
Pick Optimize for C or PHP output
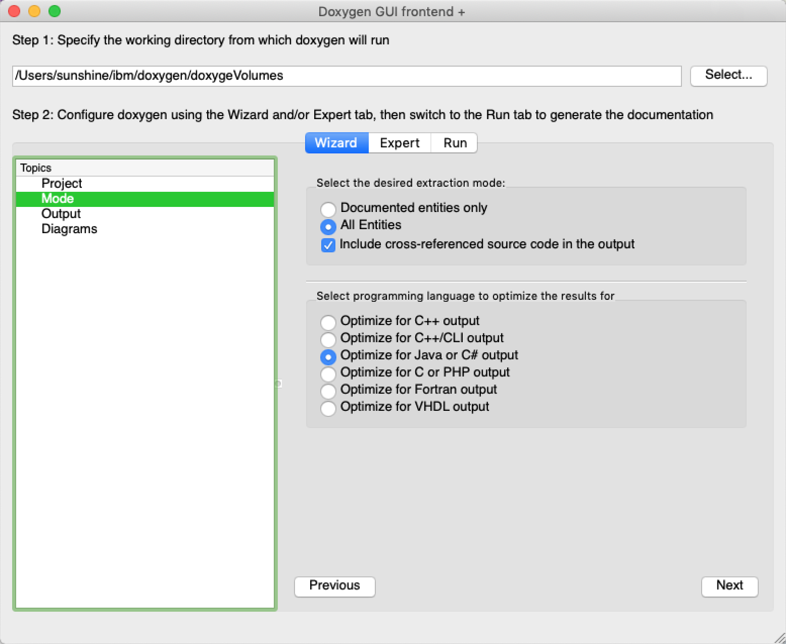coord(328,373)
